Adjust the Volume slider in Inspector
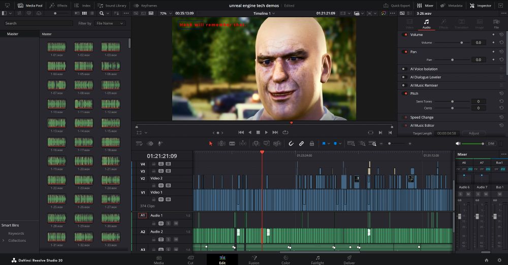This screenshot has height=265, width=508. coord(452,43)
